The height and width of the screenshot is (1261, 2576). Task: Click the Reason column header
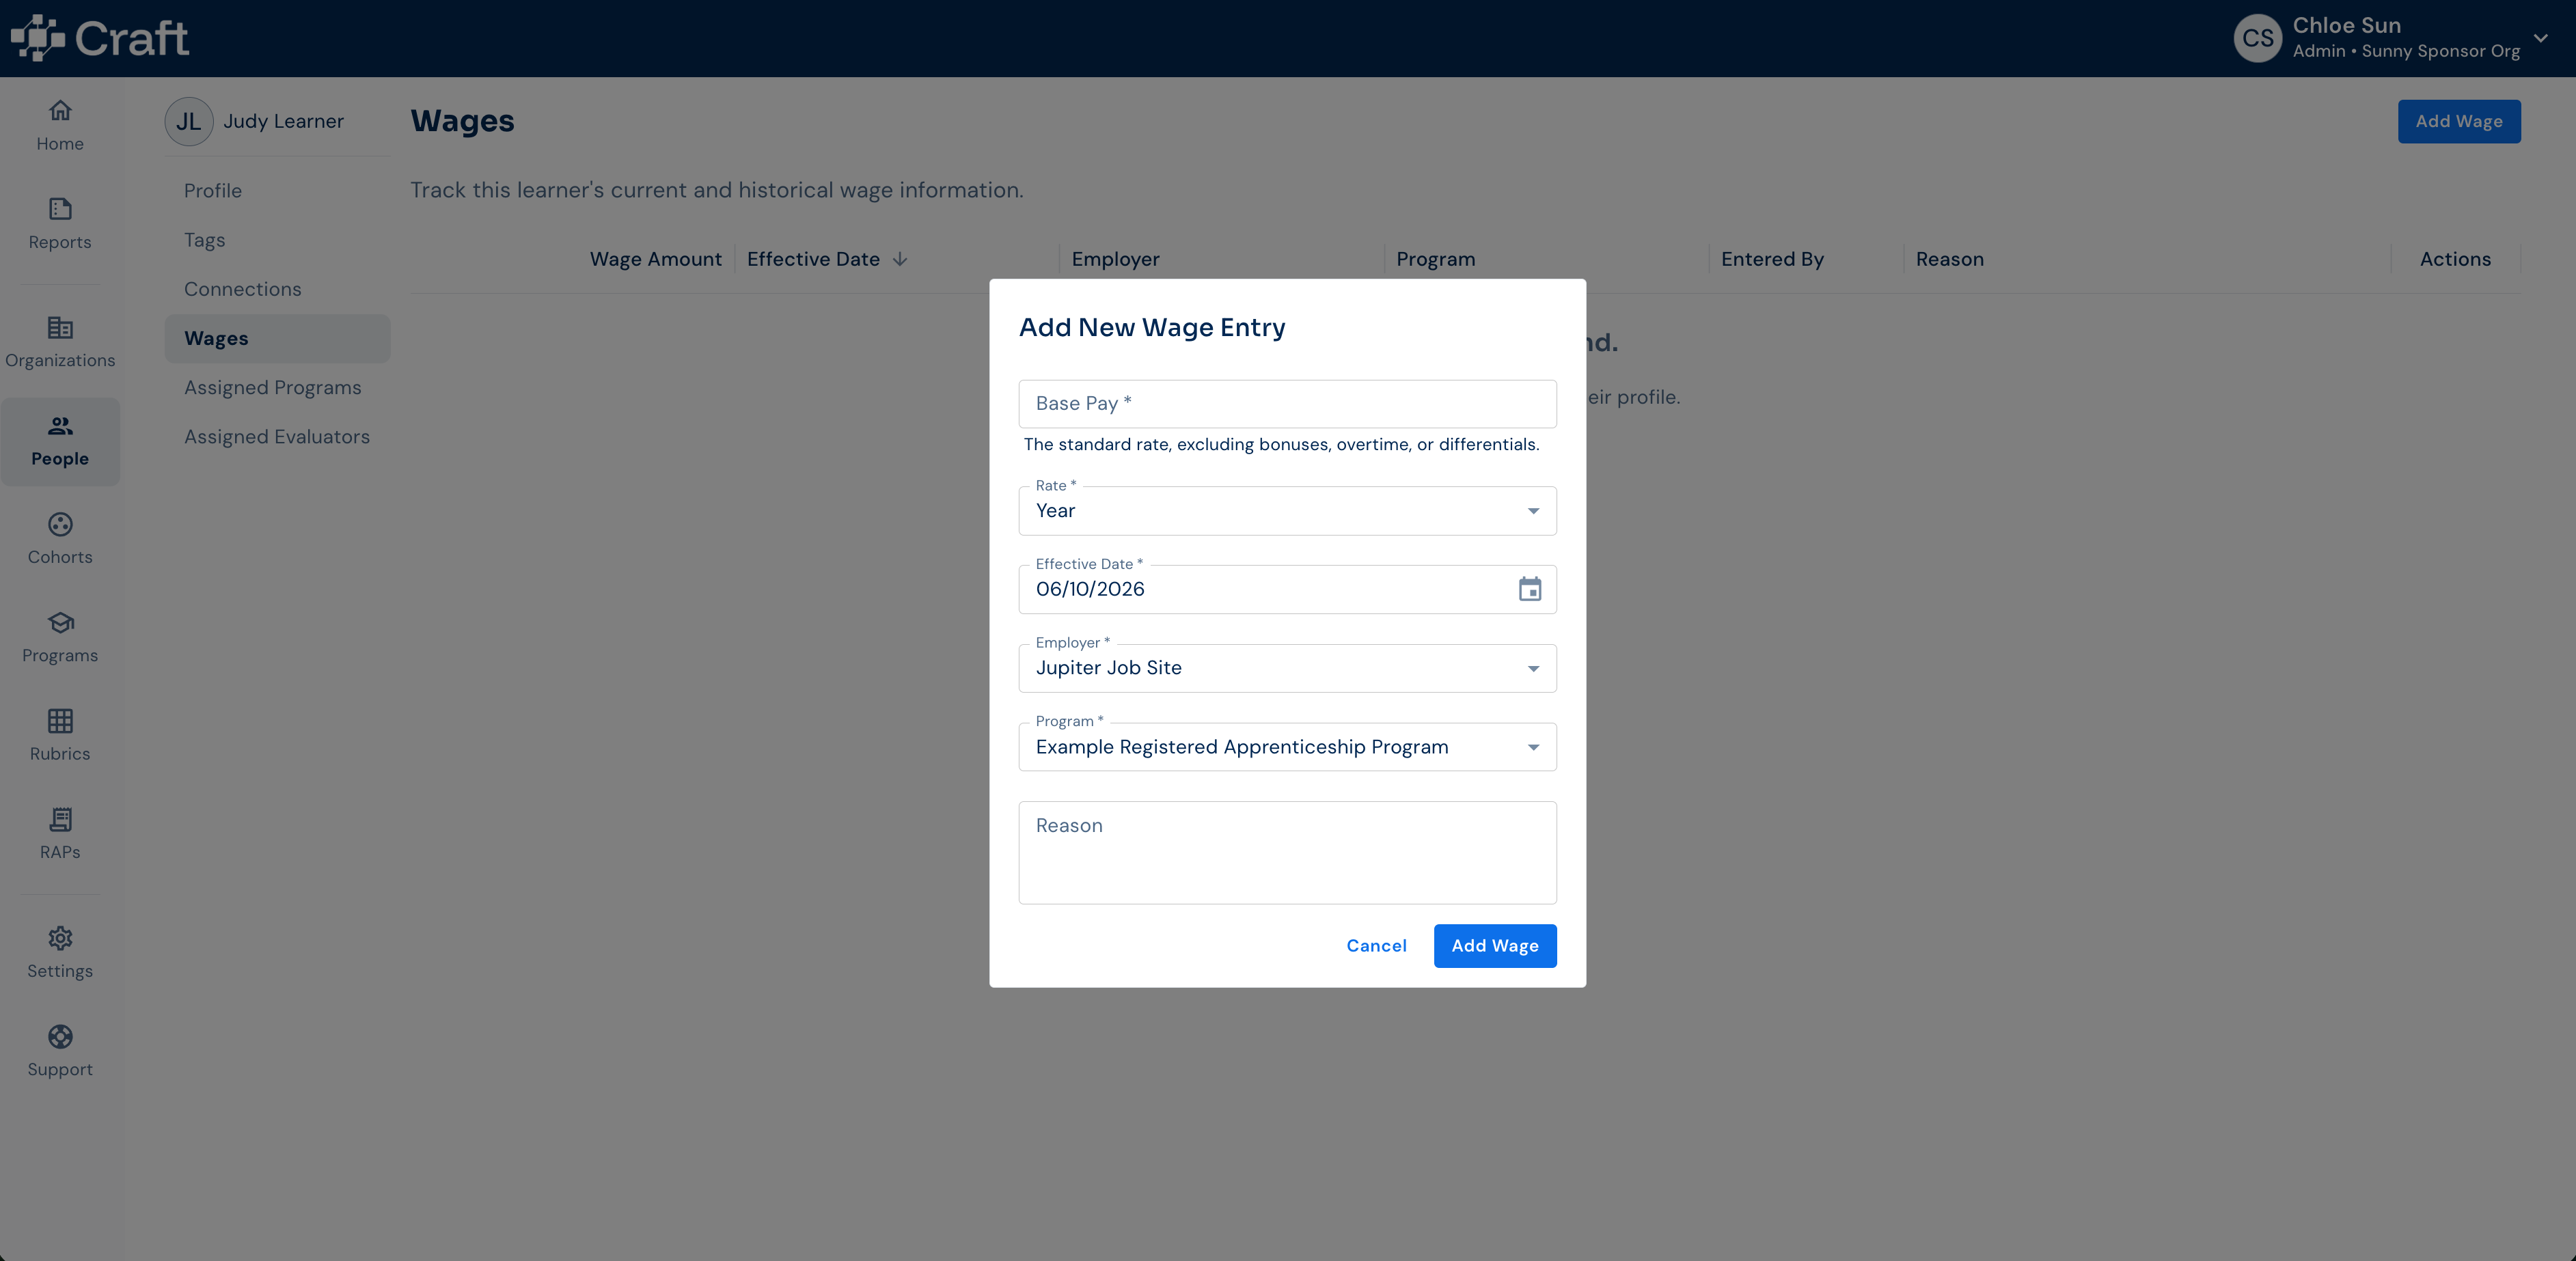1949,259
